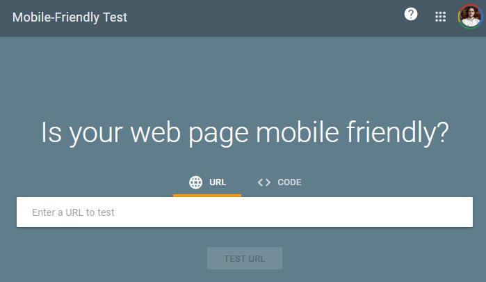Open the account profile avatar
486x282 pixels.
tap(470, 17)
